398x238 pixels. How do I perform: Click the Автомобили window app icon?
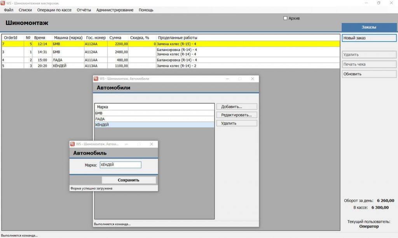pos(96,79)
